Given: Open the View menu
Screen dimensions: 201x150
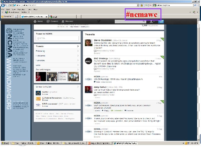Looking at the screenshot, I should point(14,9).
